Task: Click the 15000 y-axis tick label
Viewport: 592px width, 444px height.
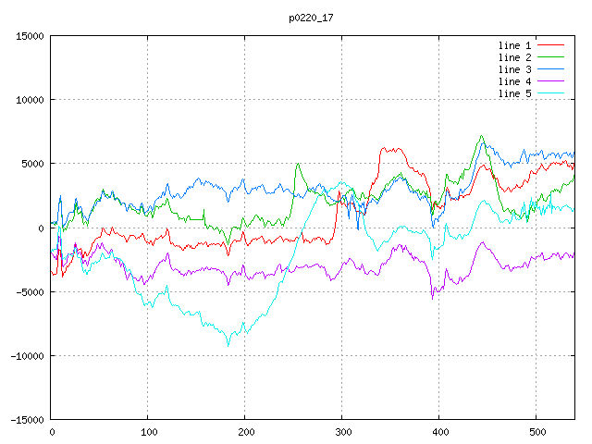Action: point(29,36)
